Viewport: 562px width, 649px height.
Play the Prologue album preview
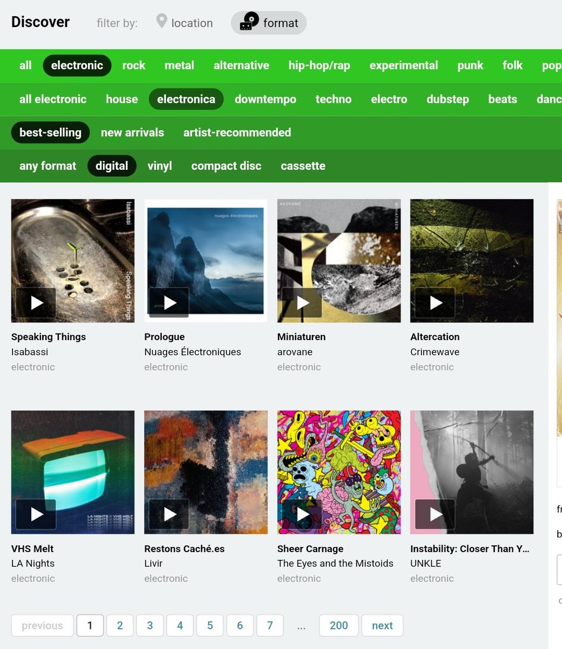(169, 302)
